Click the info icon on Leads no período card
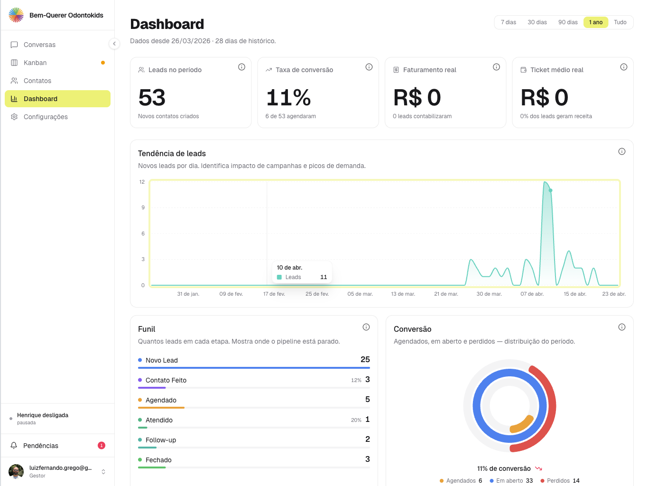648x486 pixels. tap(241, 67)
